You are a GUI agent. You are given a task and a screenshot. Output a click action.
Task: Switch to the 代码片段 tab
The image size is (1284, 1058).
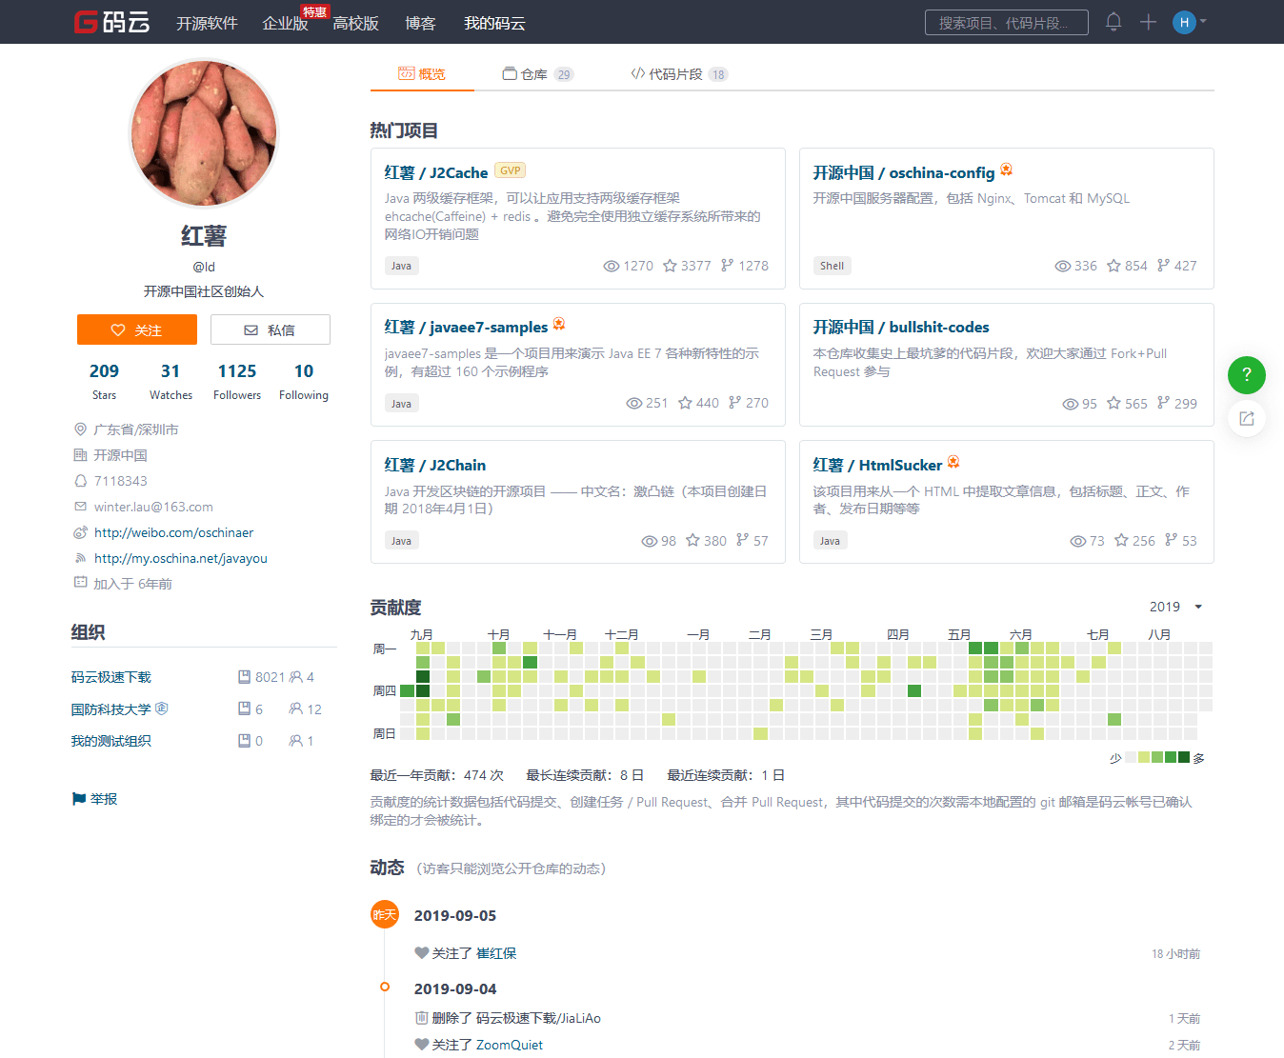click(679, 73)
